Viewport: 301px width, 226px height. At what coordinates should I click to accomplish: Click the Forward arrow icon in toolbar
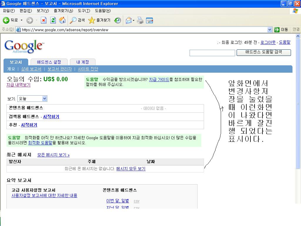30,20
